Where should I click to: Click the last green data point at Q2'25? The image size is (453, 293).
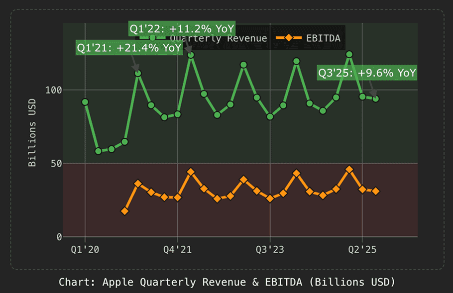(375, 99)
